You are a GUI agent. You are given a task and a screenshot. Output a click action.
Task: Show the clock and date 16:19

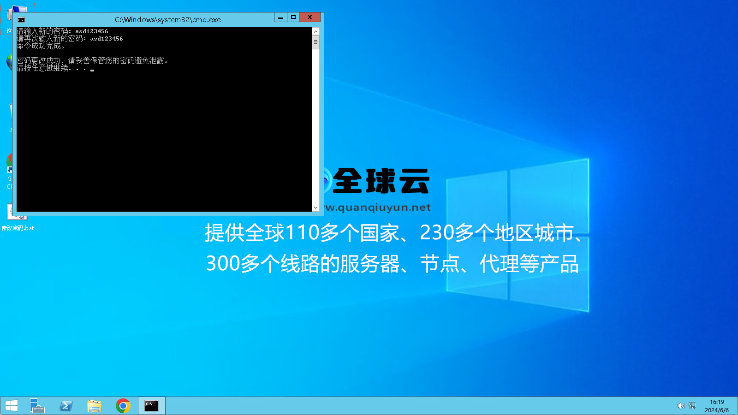[717, 406]
